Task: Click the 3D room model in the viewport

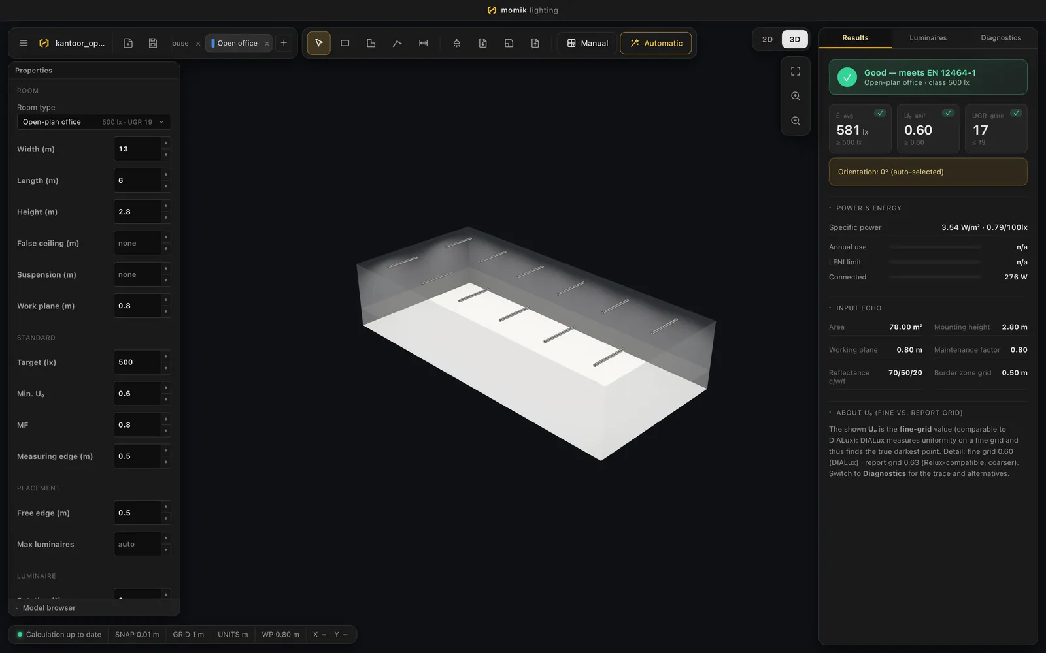Action: [536, 343]
